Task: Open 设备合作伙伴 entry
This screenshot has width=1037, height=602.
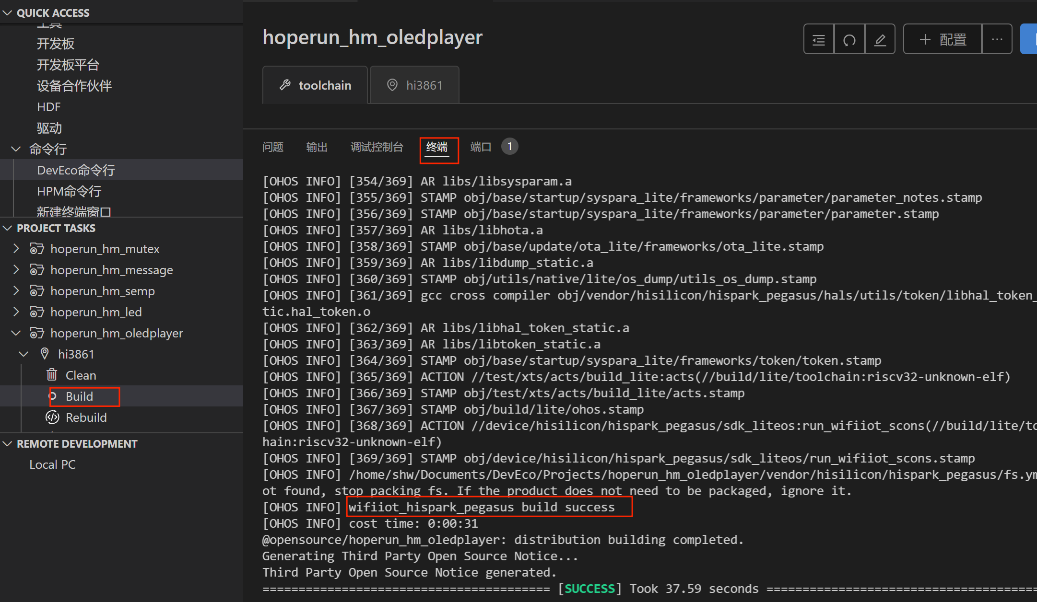Action: click(x=74, y=86)
